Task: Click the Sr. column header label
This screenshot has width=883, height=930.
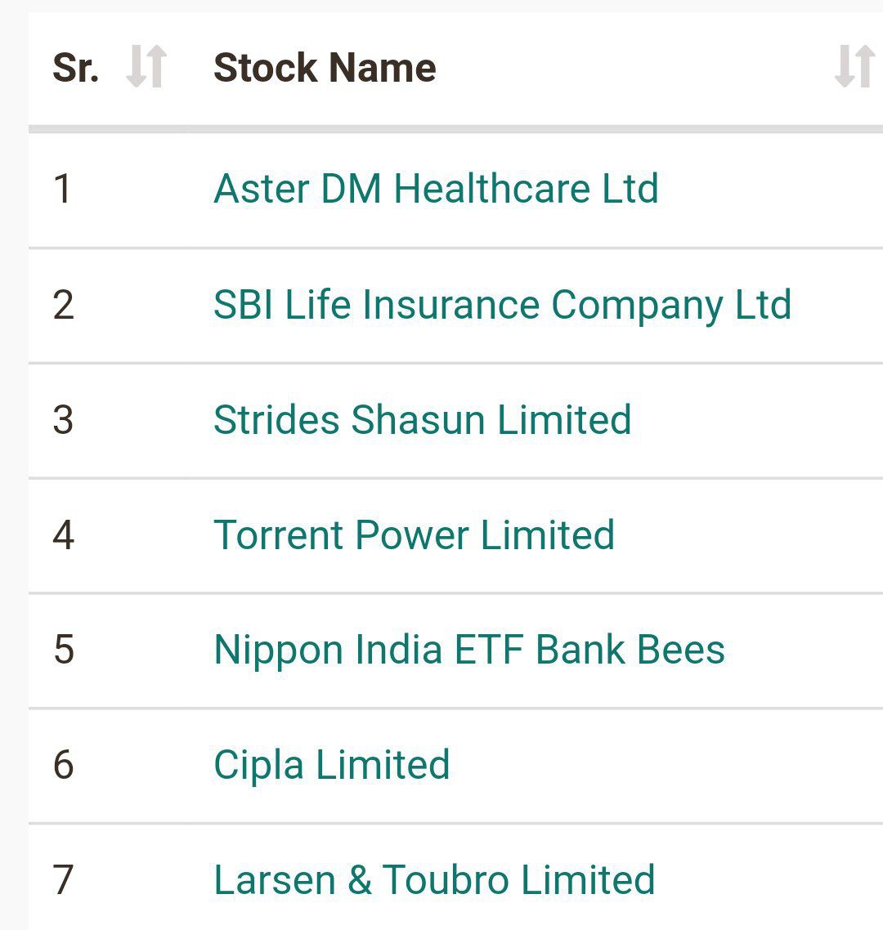Action: 75,67
